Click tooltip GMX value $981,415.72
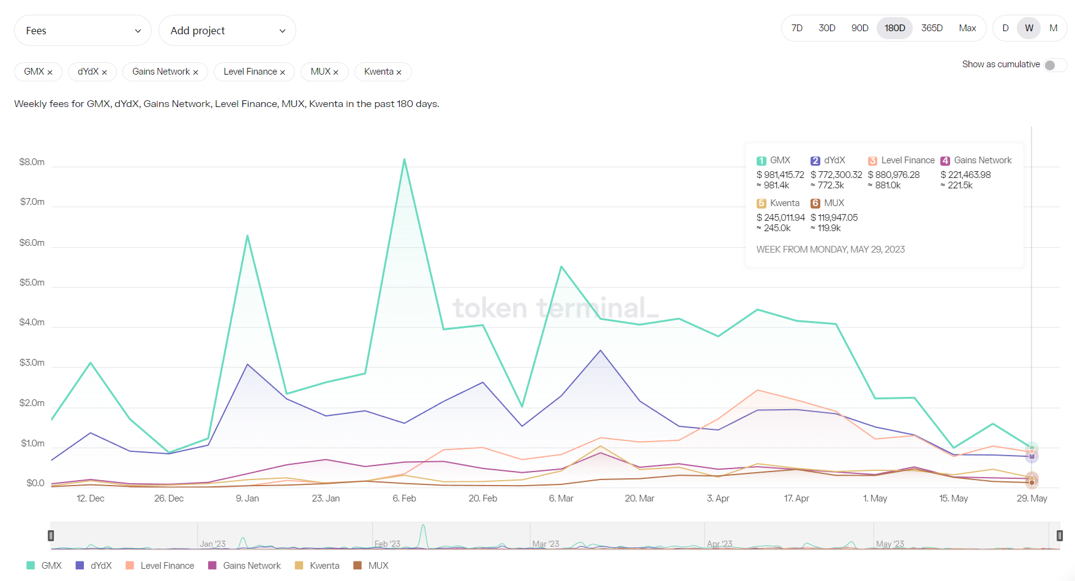 click(x=780, y=175)
